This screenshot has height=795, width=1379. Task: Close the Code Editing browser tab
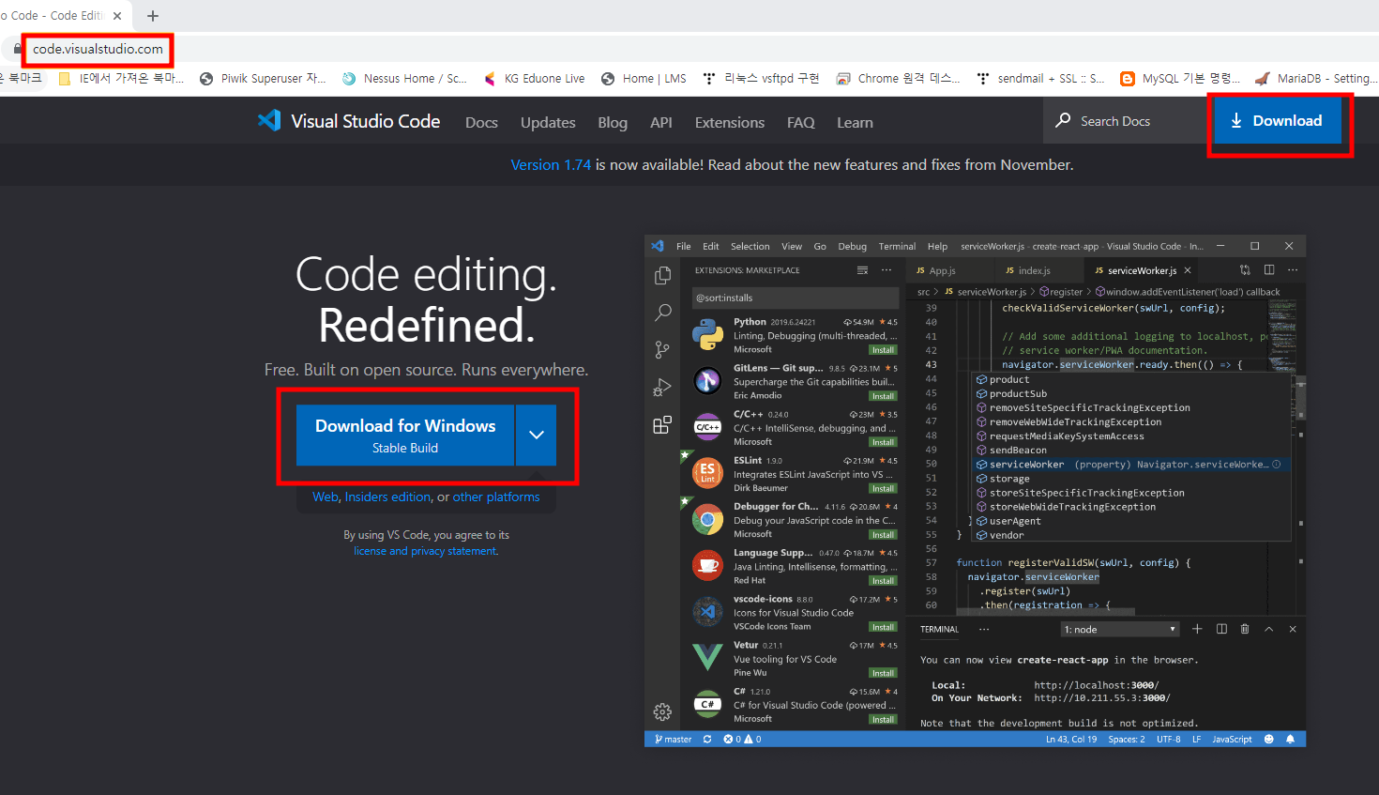pos(117,16)
